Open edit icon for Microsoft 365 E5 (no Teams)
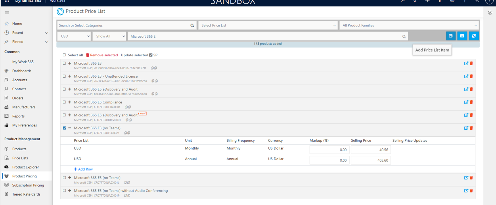Screen dimensions: 496x205 point(466,178)
